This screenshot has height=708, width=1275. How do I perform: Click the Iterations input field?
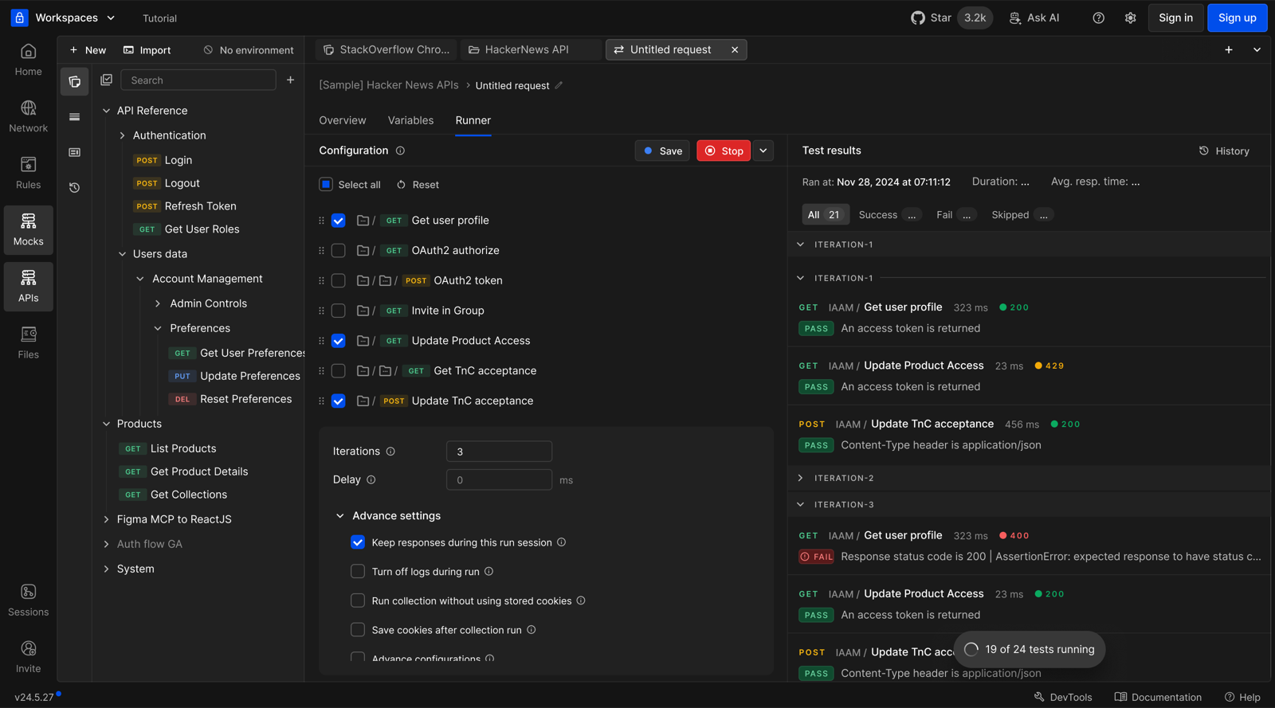click(499, 452)
